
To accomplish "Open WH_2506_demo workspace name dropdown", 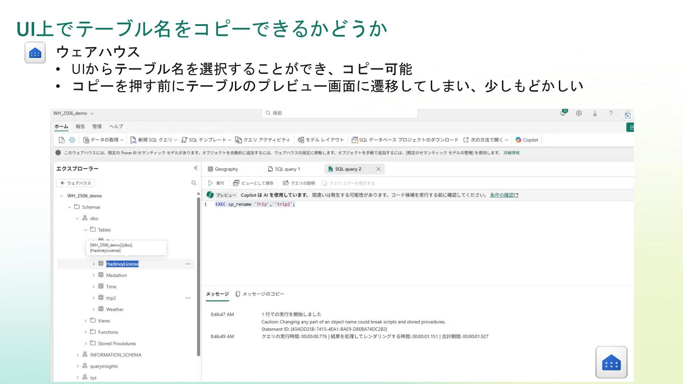I will pyautogui.click(x=74, y=113).
